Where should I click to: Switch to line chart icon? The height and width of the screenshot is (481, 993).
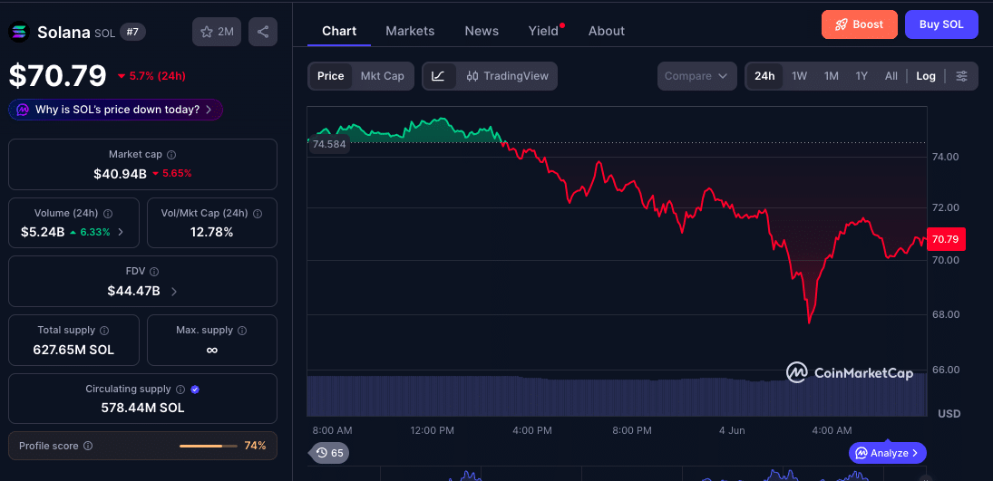coord(438,76)
